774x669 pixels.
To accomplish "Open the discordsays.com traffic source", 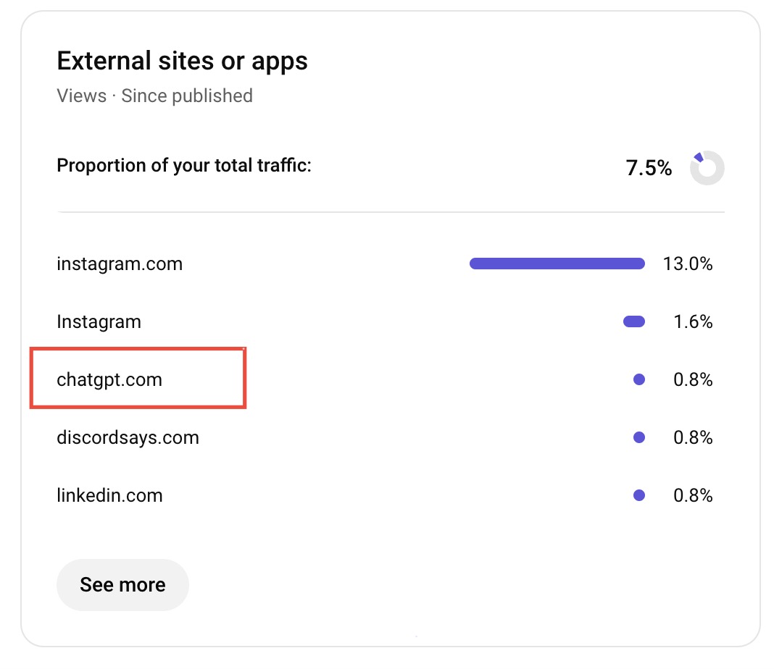I will 128,437.
